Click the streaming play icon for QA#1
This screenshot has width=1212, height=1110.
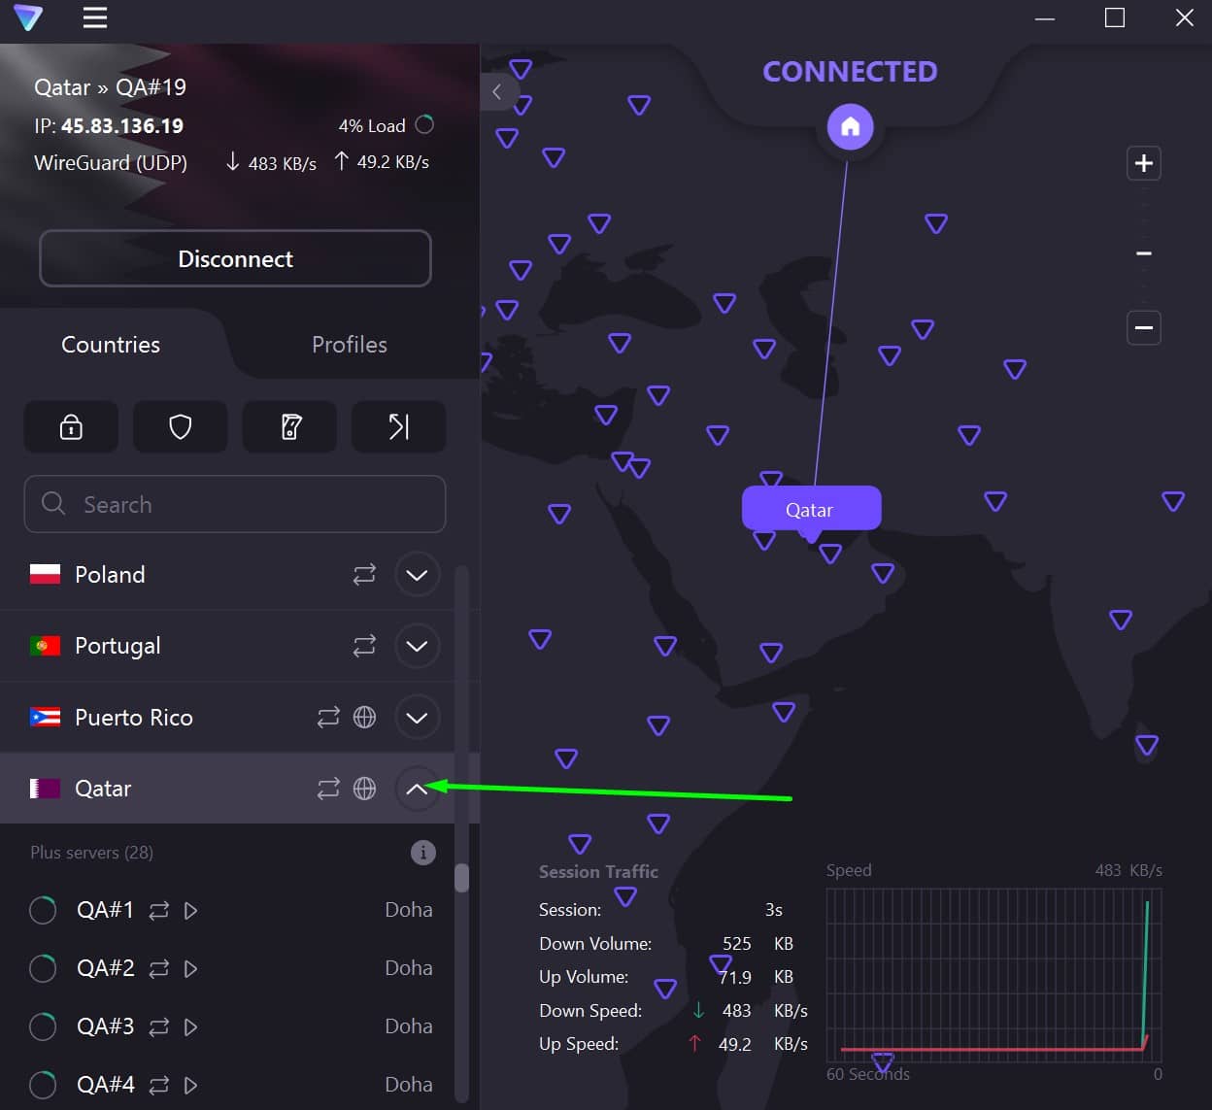[x=191, y=911]
